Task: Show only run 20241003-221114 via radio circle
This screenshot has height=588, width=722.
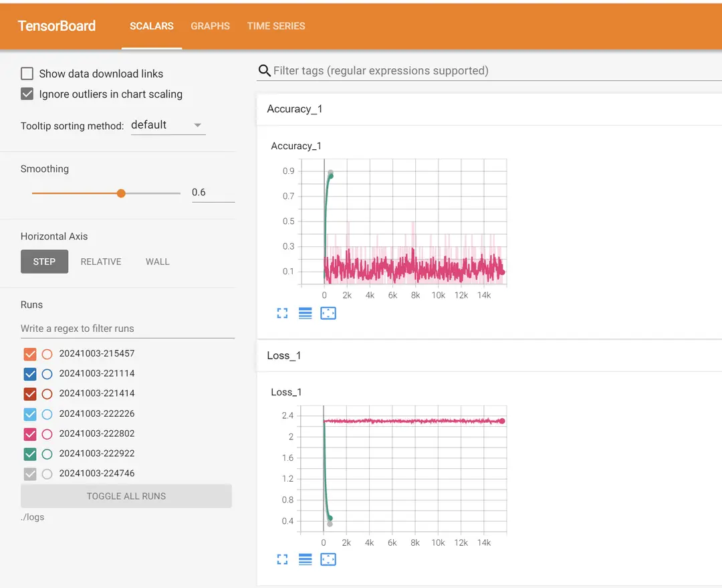Action: point(47,374)
